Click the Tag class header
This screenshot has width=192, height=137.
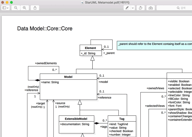point(122,119)
